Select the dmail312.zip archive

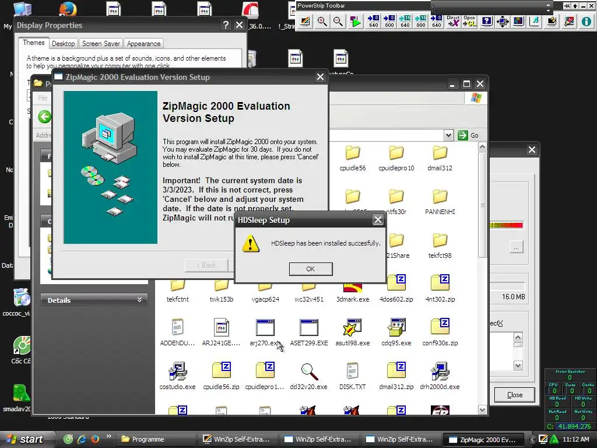(x=396, y=376)
